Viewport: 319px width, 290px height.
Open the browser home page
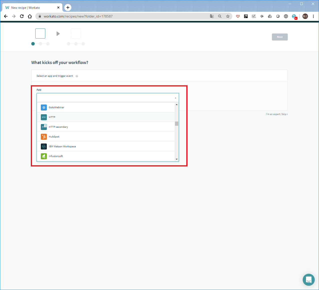coord(30,16)
